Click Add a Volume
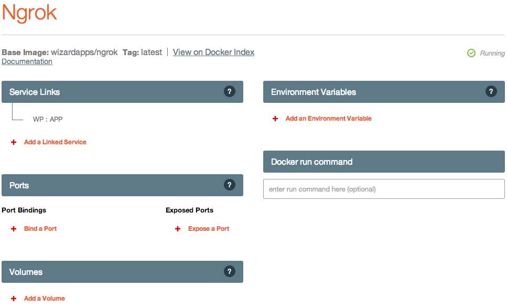 point(44,299)
